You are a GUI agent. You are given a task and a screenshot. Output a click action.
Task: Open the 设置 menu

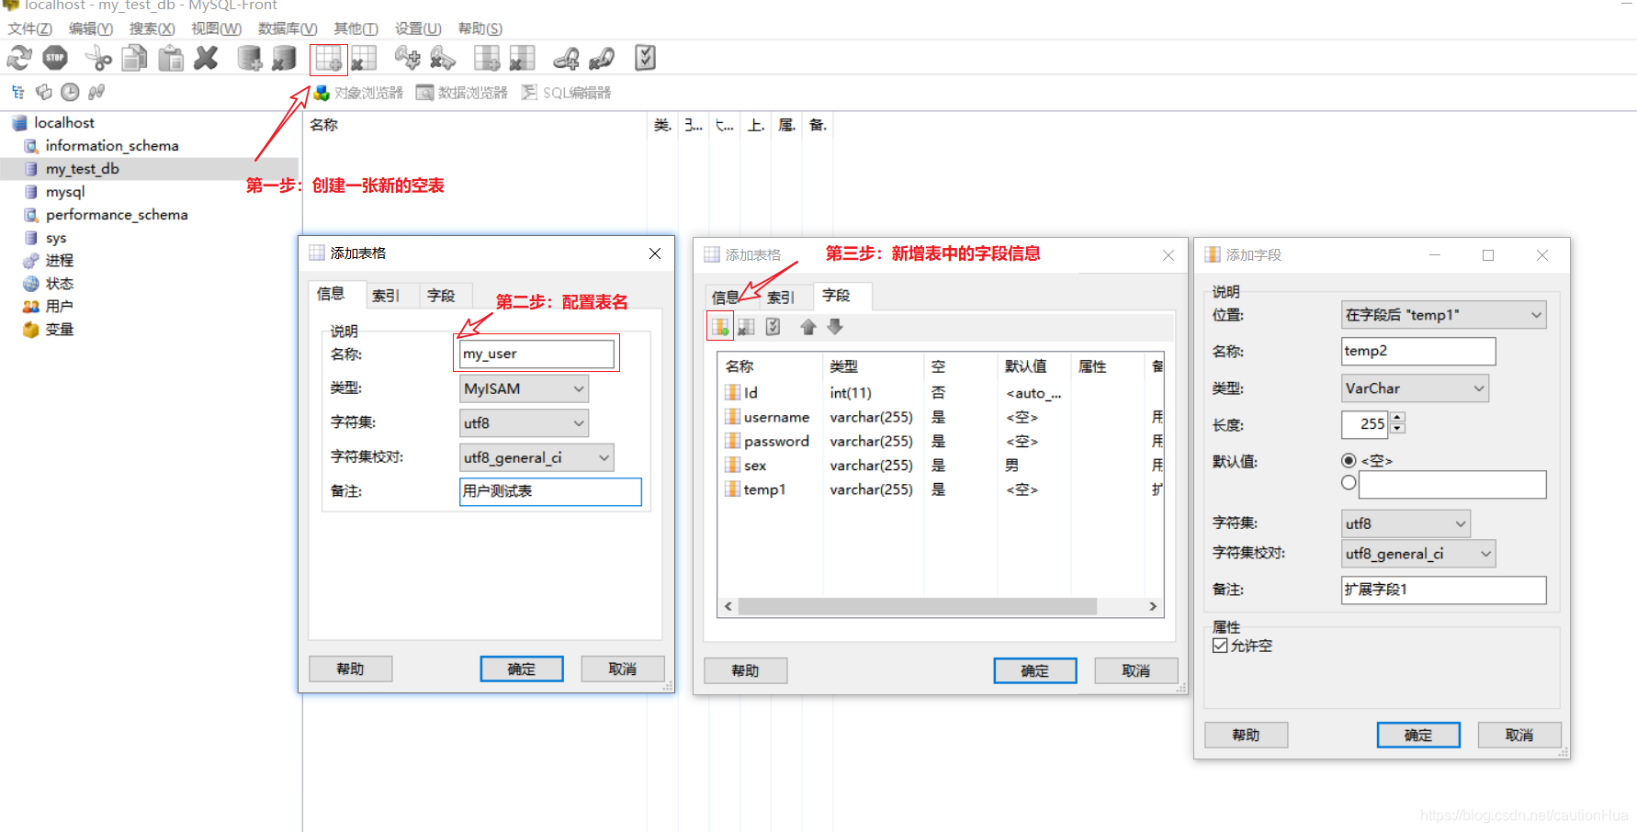coord(418,28)
